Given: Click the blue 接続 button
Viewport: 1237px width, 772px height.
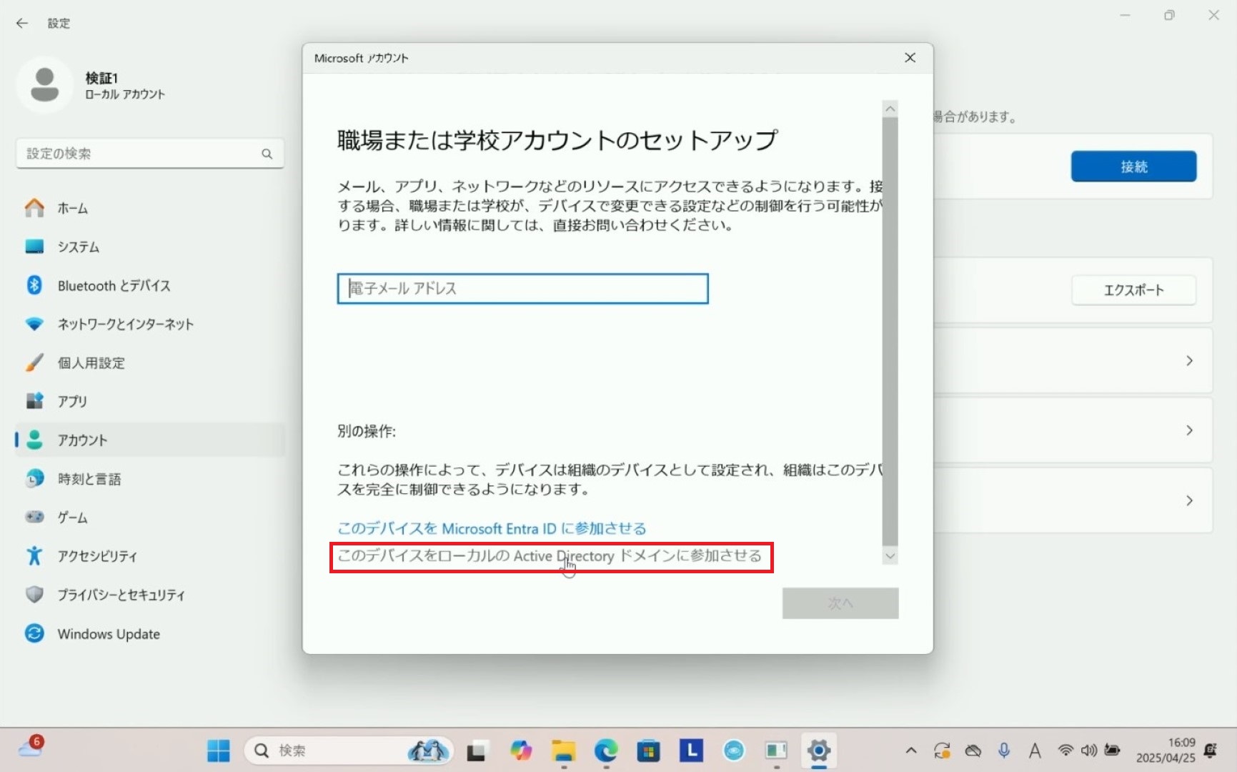Looking at the screenshot, I should [x=1133, y=167].
